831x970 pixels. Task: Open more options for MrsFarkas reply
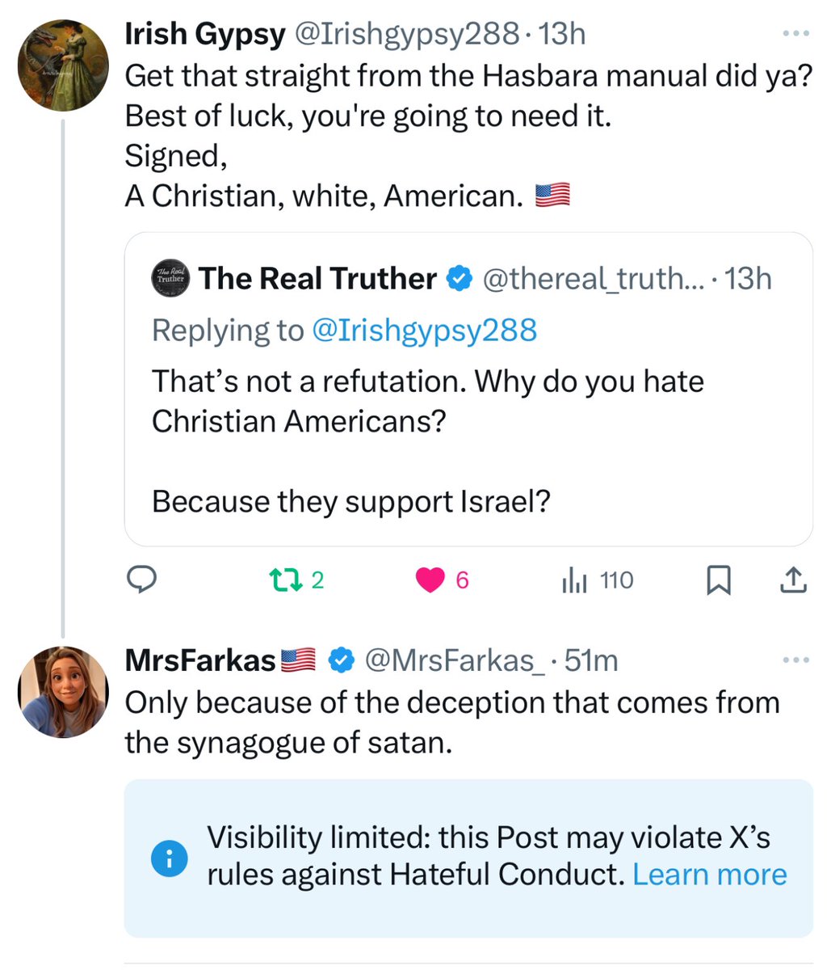tap(795, 660)
